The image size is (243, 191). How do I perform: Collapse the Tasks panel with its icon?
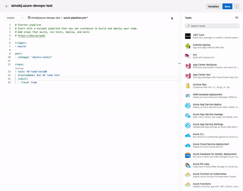(x=237, y=18)
